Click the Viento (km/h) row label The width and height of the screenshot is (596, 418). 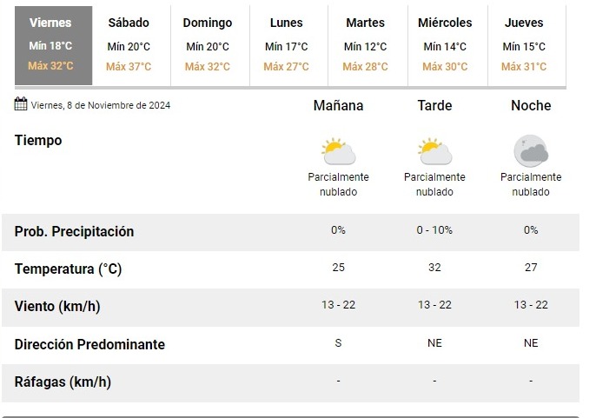pos(58,307)
